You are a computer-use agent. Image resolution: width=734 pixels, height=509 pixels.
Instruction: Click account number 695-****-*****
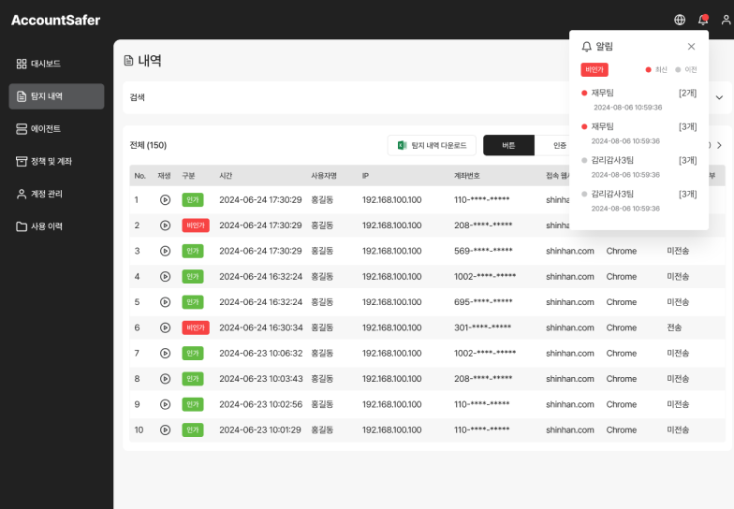click(483, 302)
